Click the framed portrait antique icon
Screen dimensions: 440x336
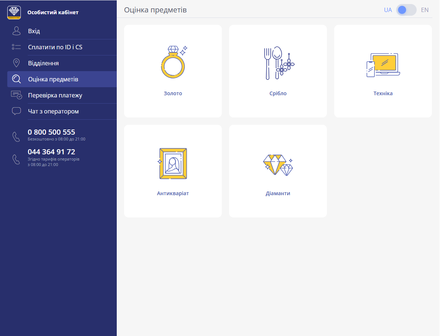click(173, 163)
